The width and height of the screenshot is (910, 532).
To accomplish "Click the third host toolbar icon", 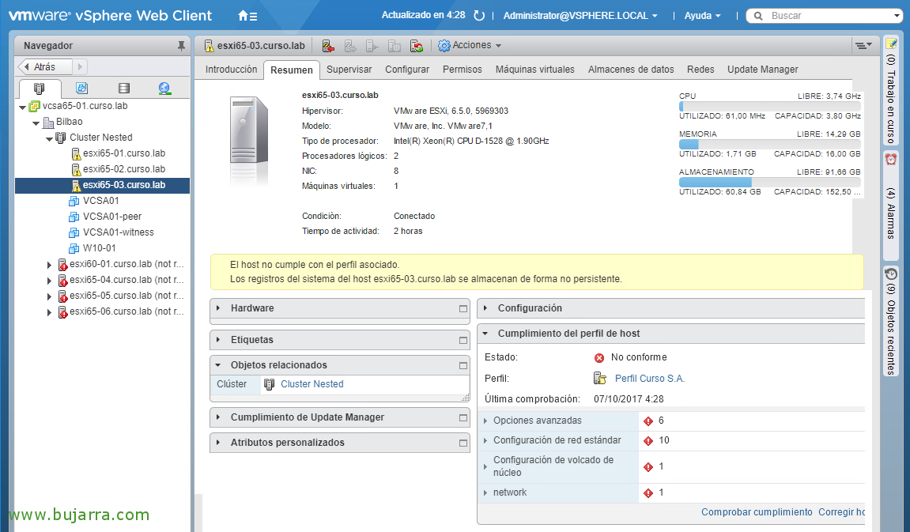I will 372,46.
